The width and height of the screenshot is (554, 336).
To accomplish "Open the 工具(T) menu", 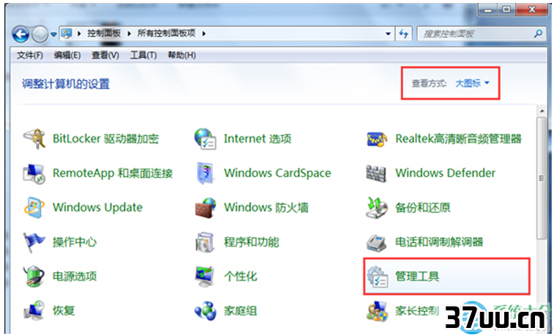I will 143,56.
